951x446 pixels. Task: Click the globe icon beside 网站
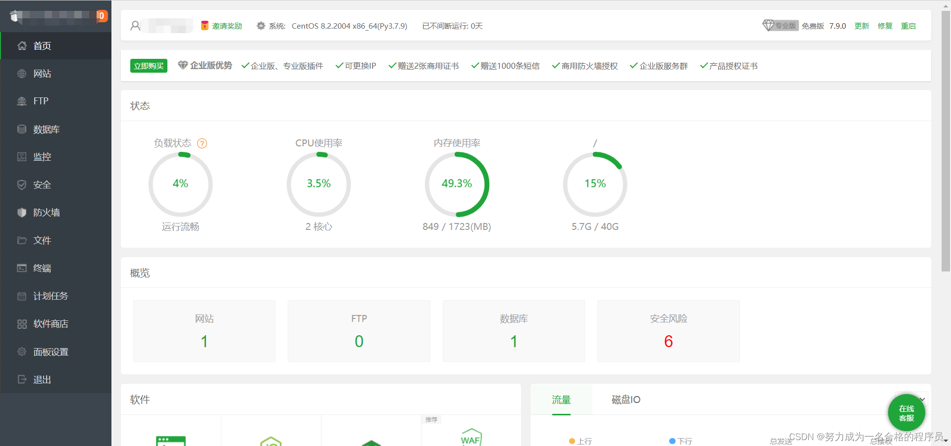click(x=22, y=74)
